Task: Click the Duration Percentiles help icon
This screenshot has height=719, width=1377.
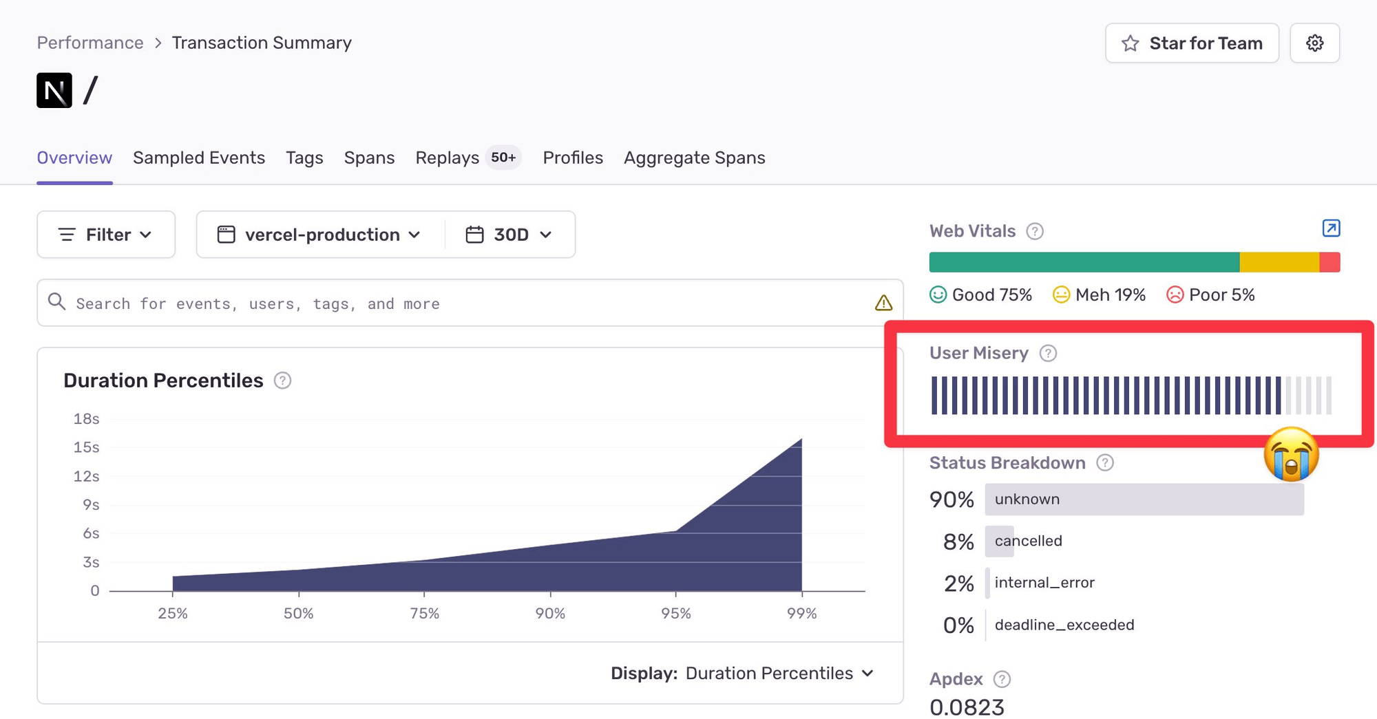Action: coord(282,381)
